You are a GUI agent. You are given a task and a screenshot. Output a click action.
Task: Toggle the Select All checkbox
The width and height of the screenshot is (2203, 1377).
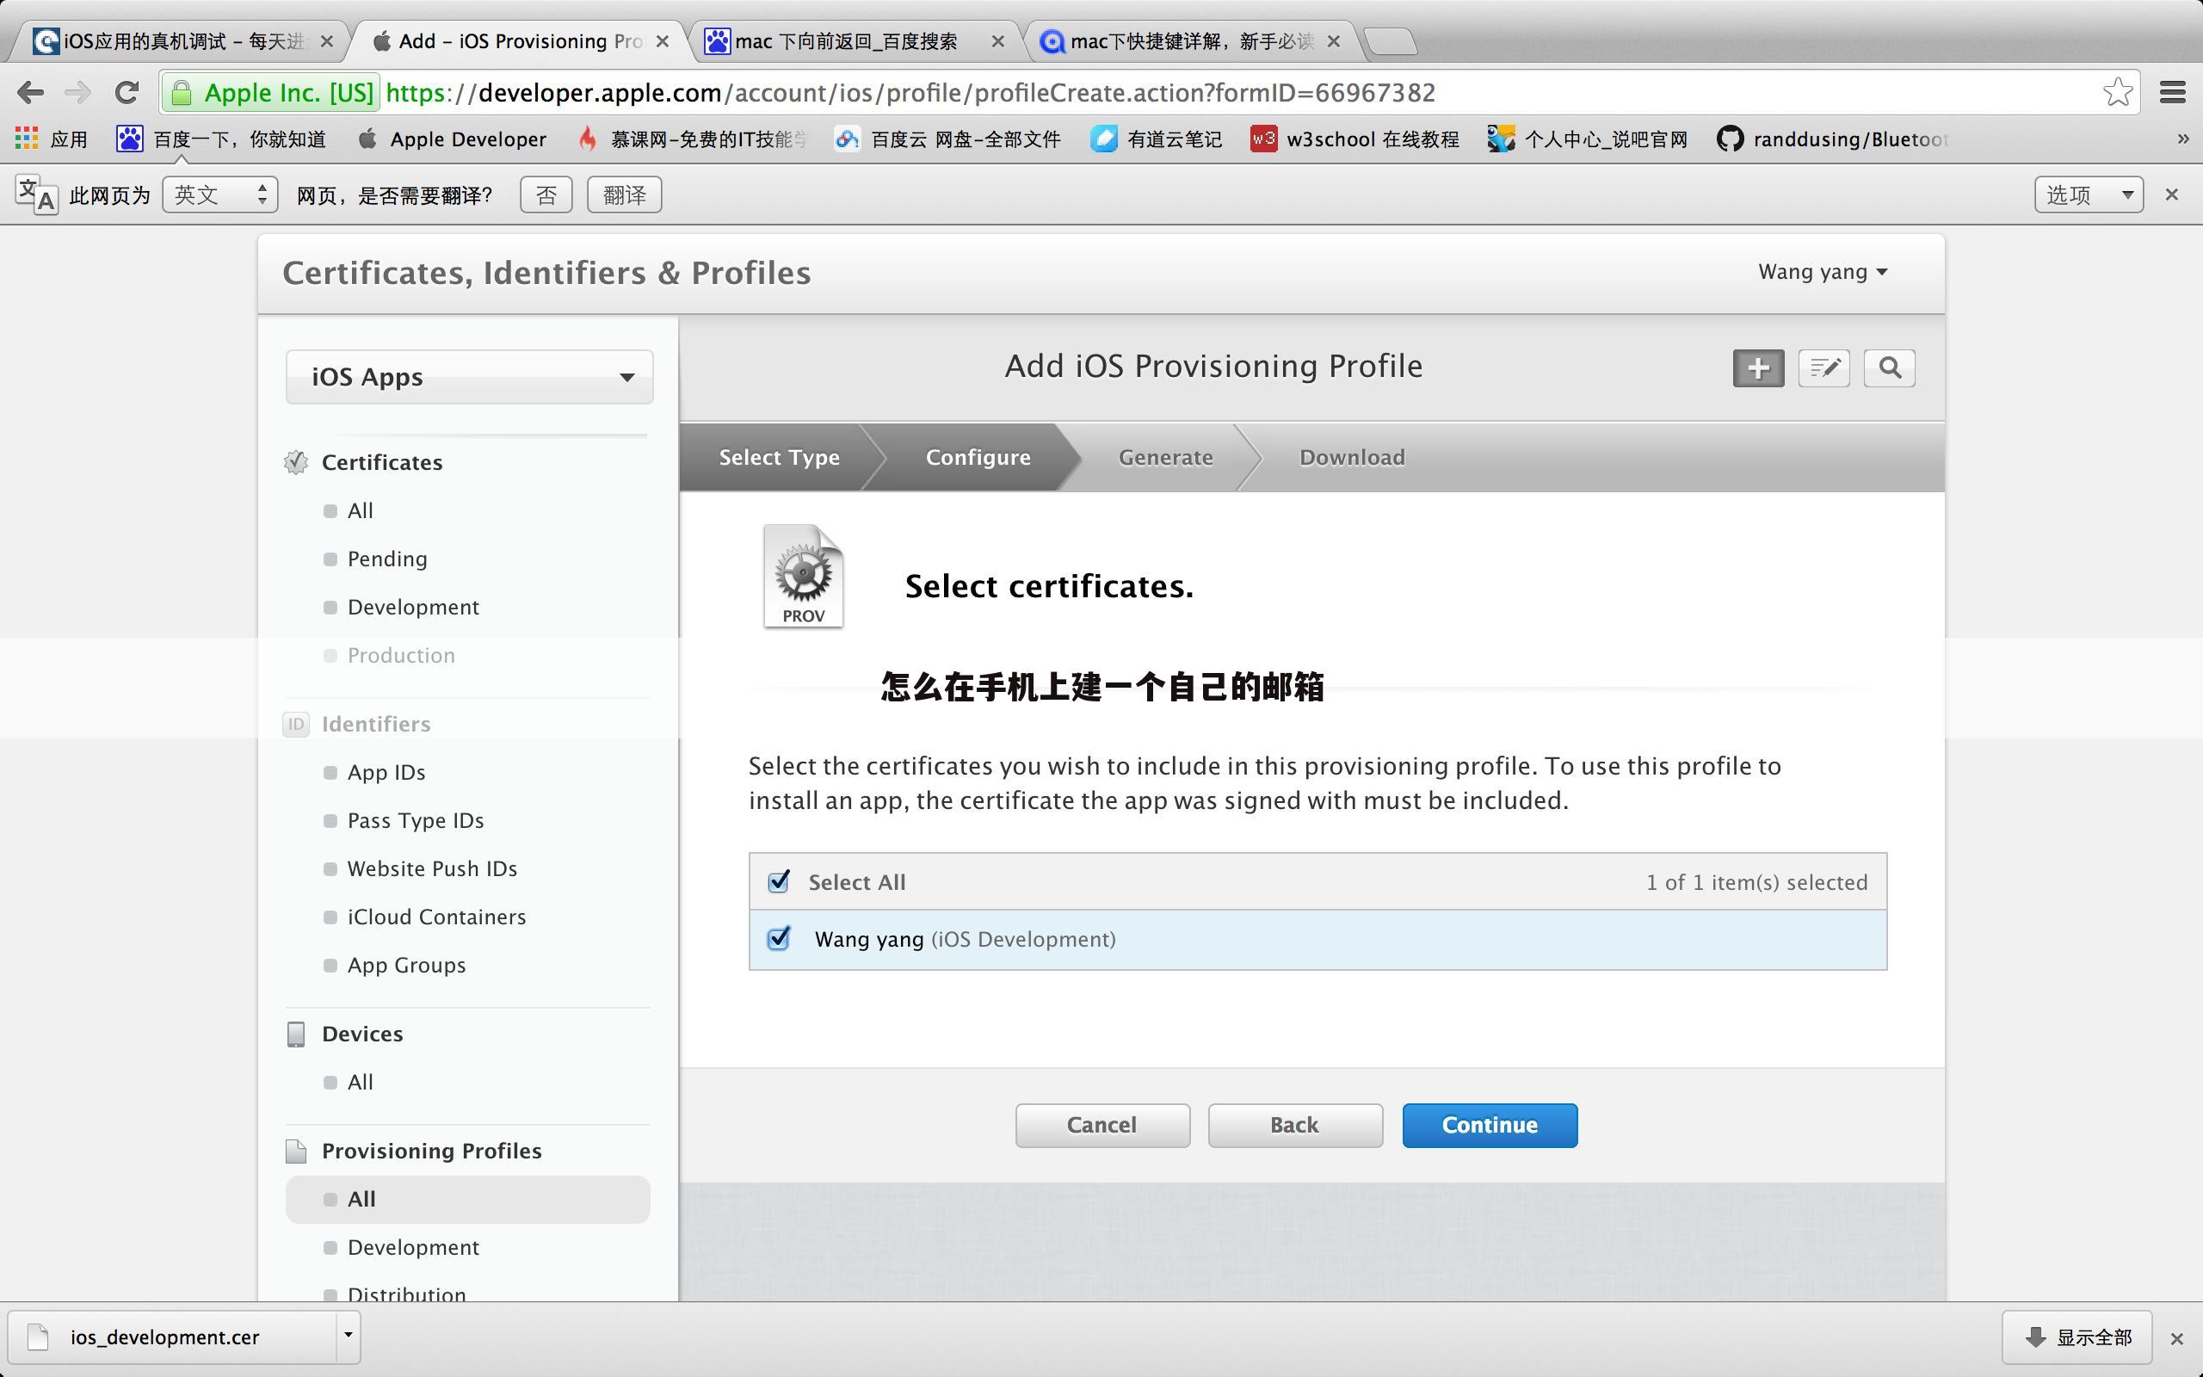click(778, 881)
